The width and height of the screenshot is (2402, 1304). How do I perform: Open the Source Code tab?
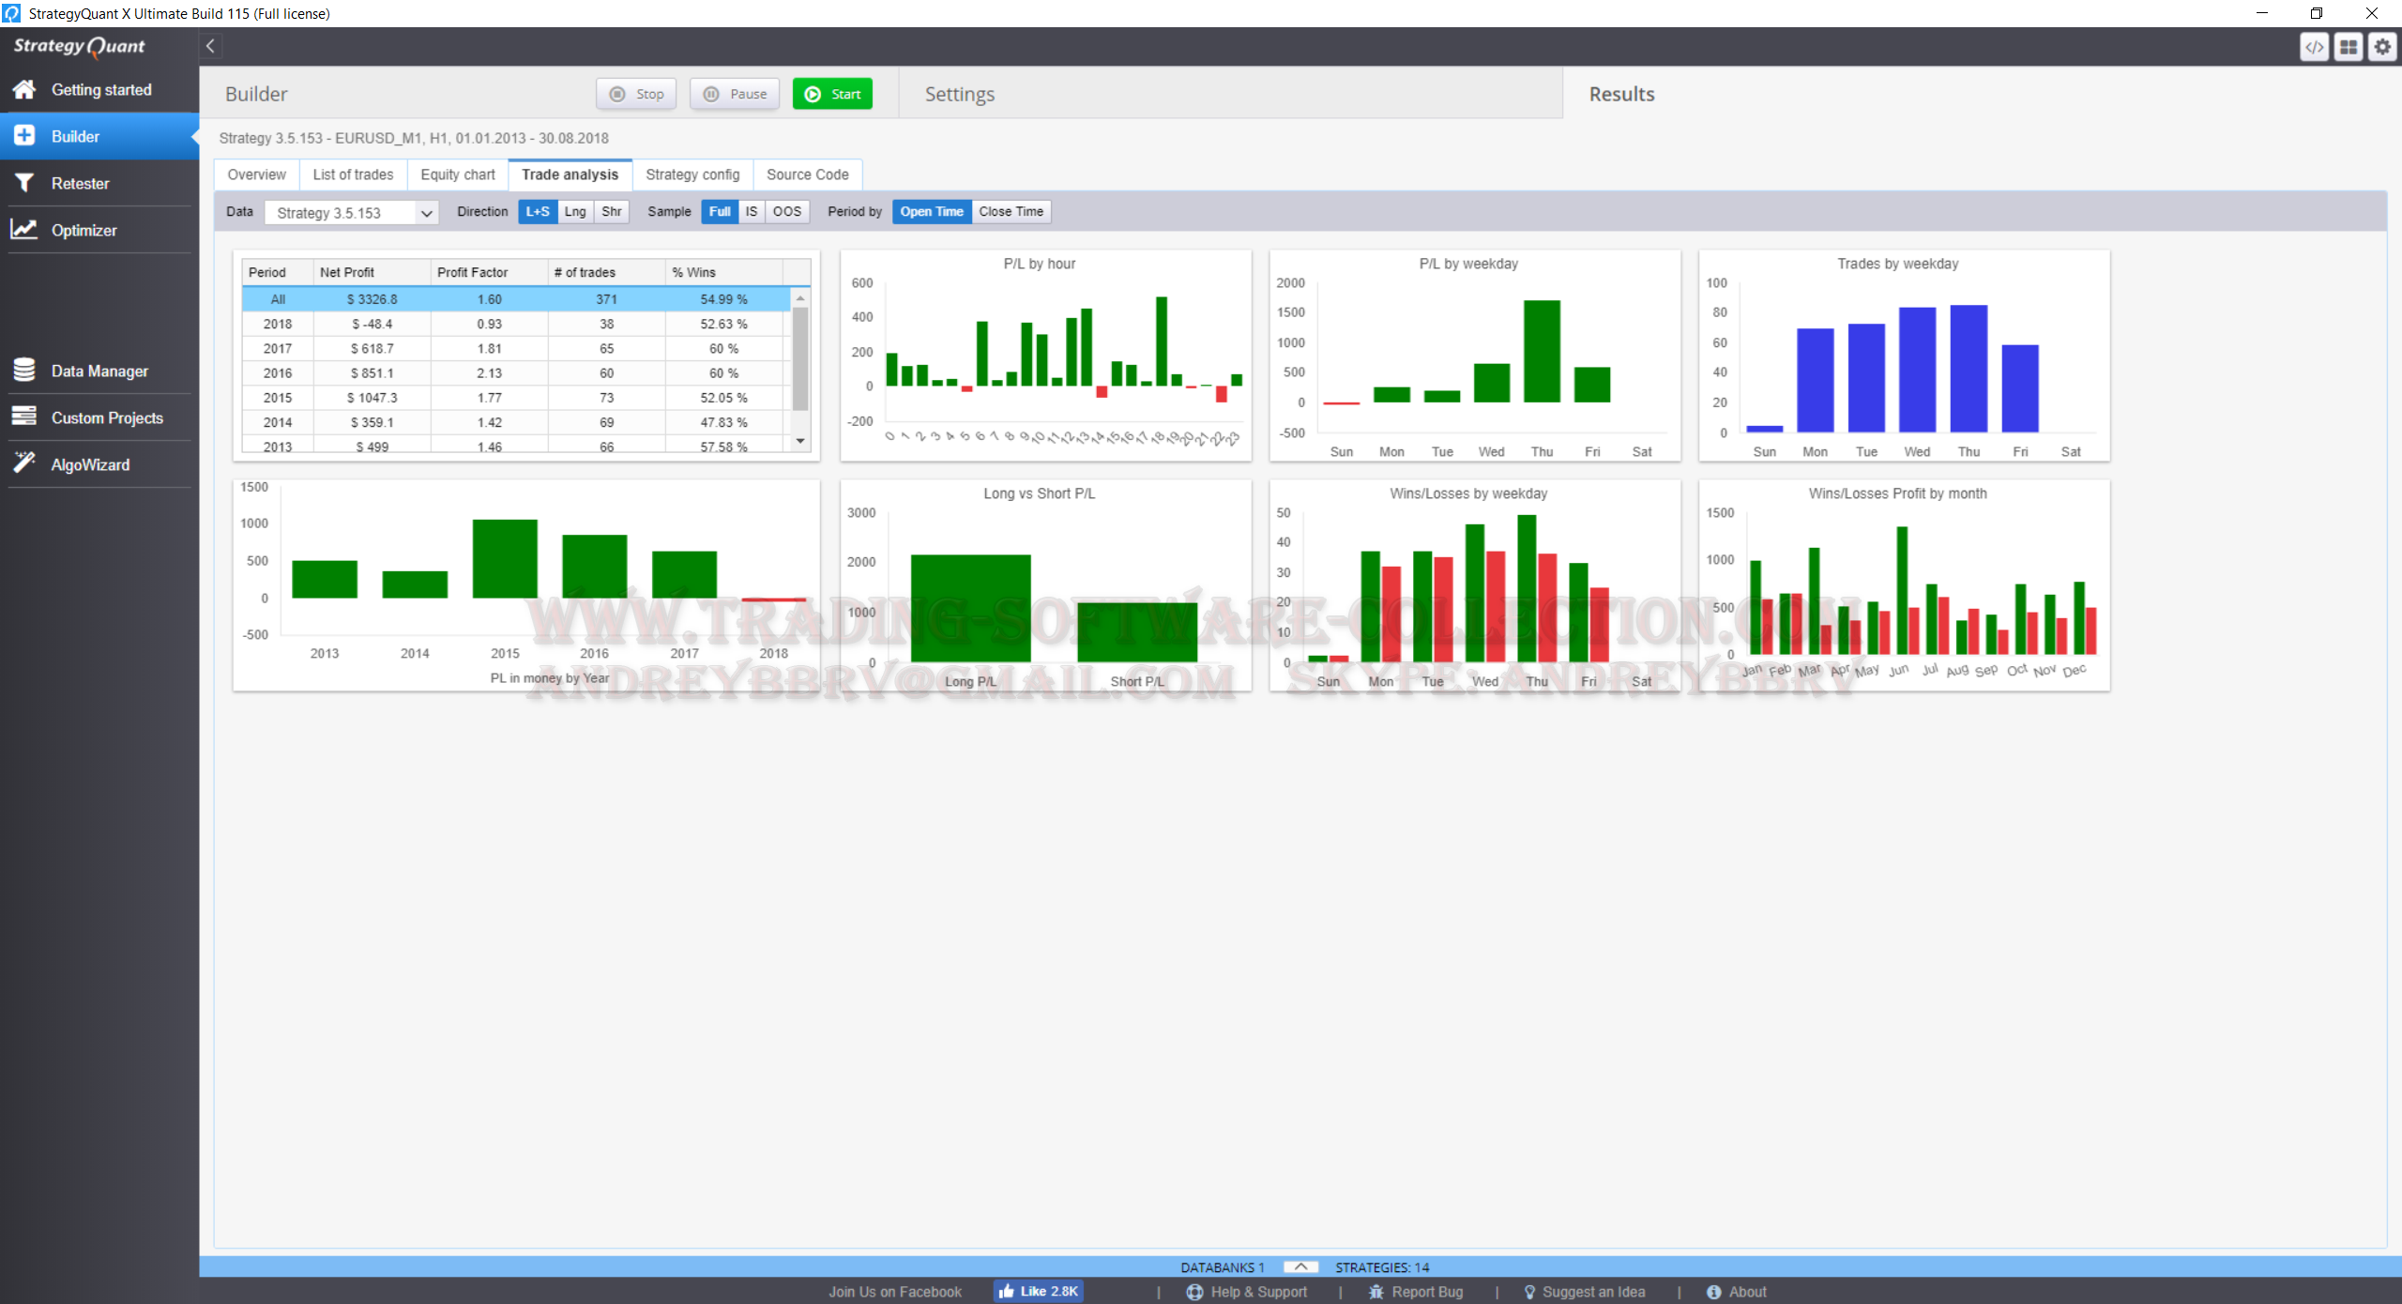tap(807, 174)
